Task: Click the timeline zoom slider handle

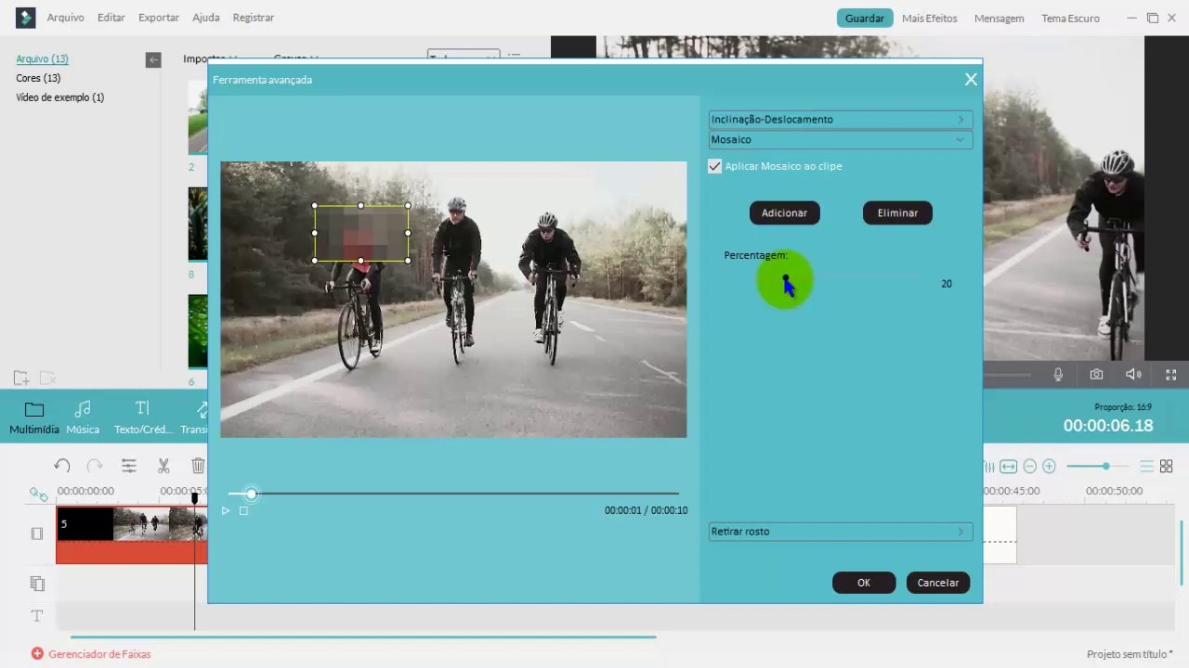Action: [1105, 467]
